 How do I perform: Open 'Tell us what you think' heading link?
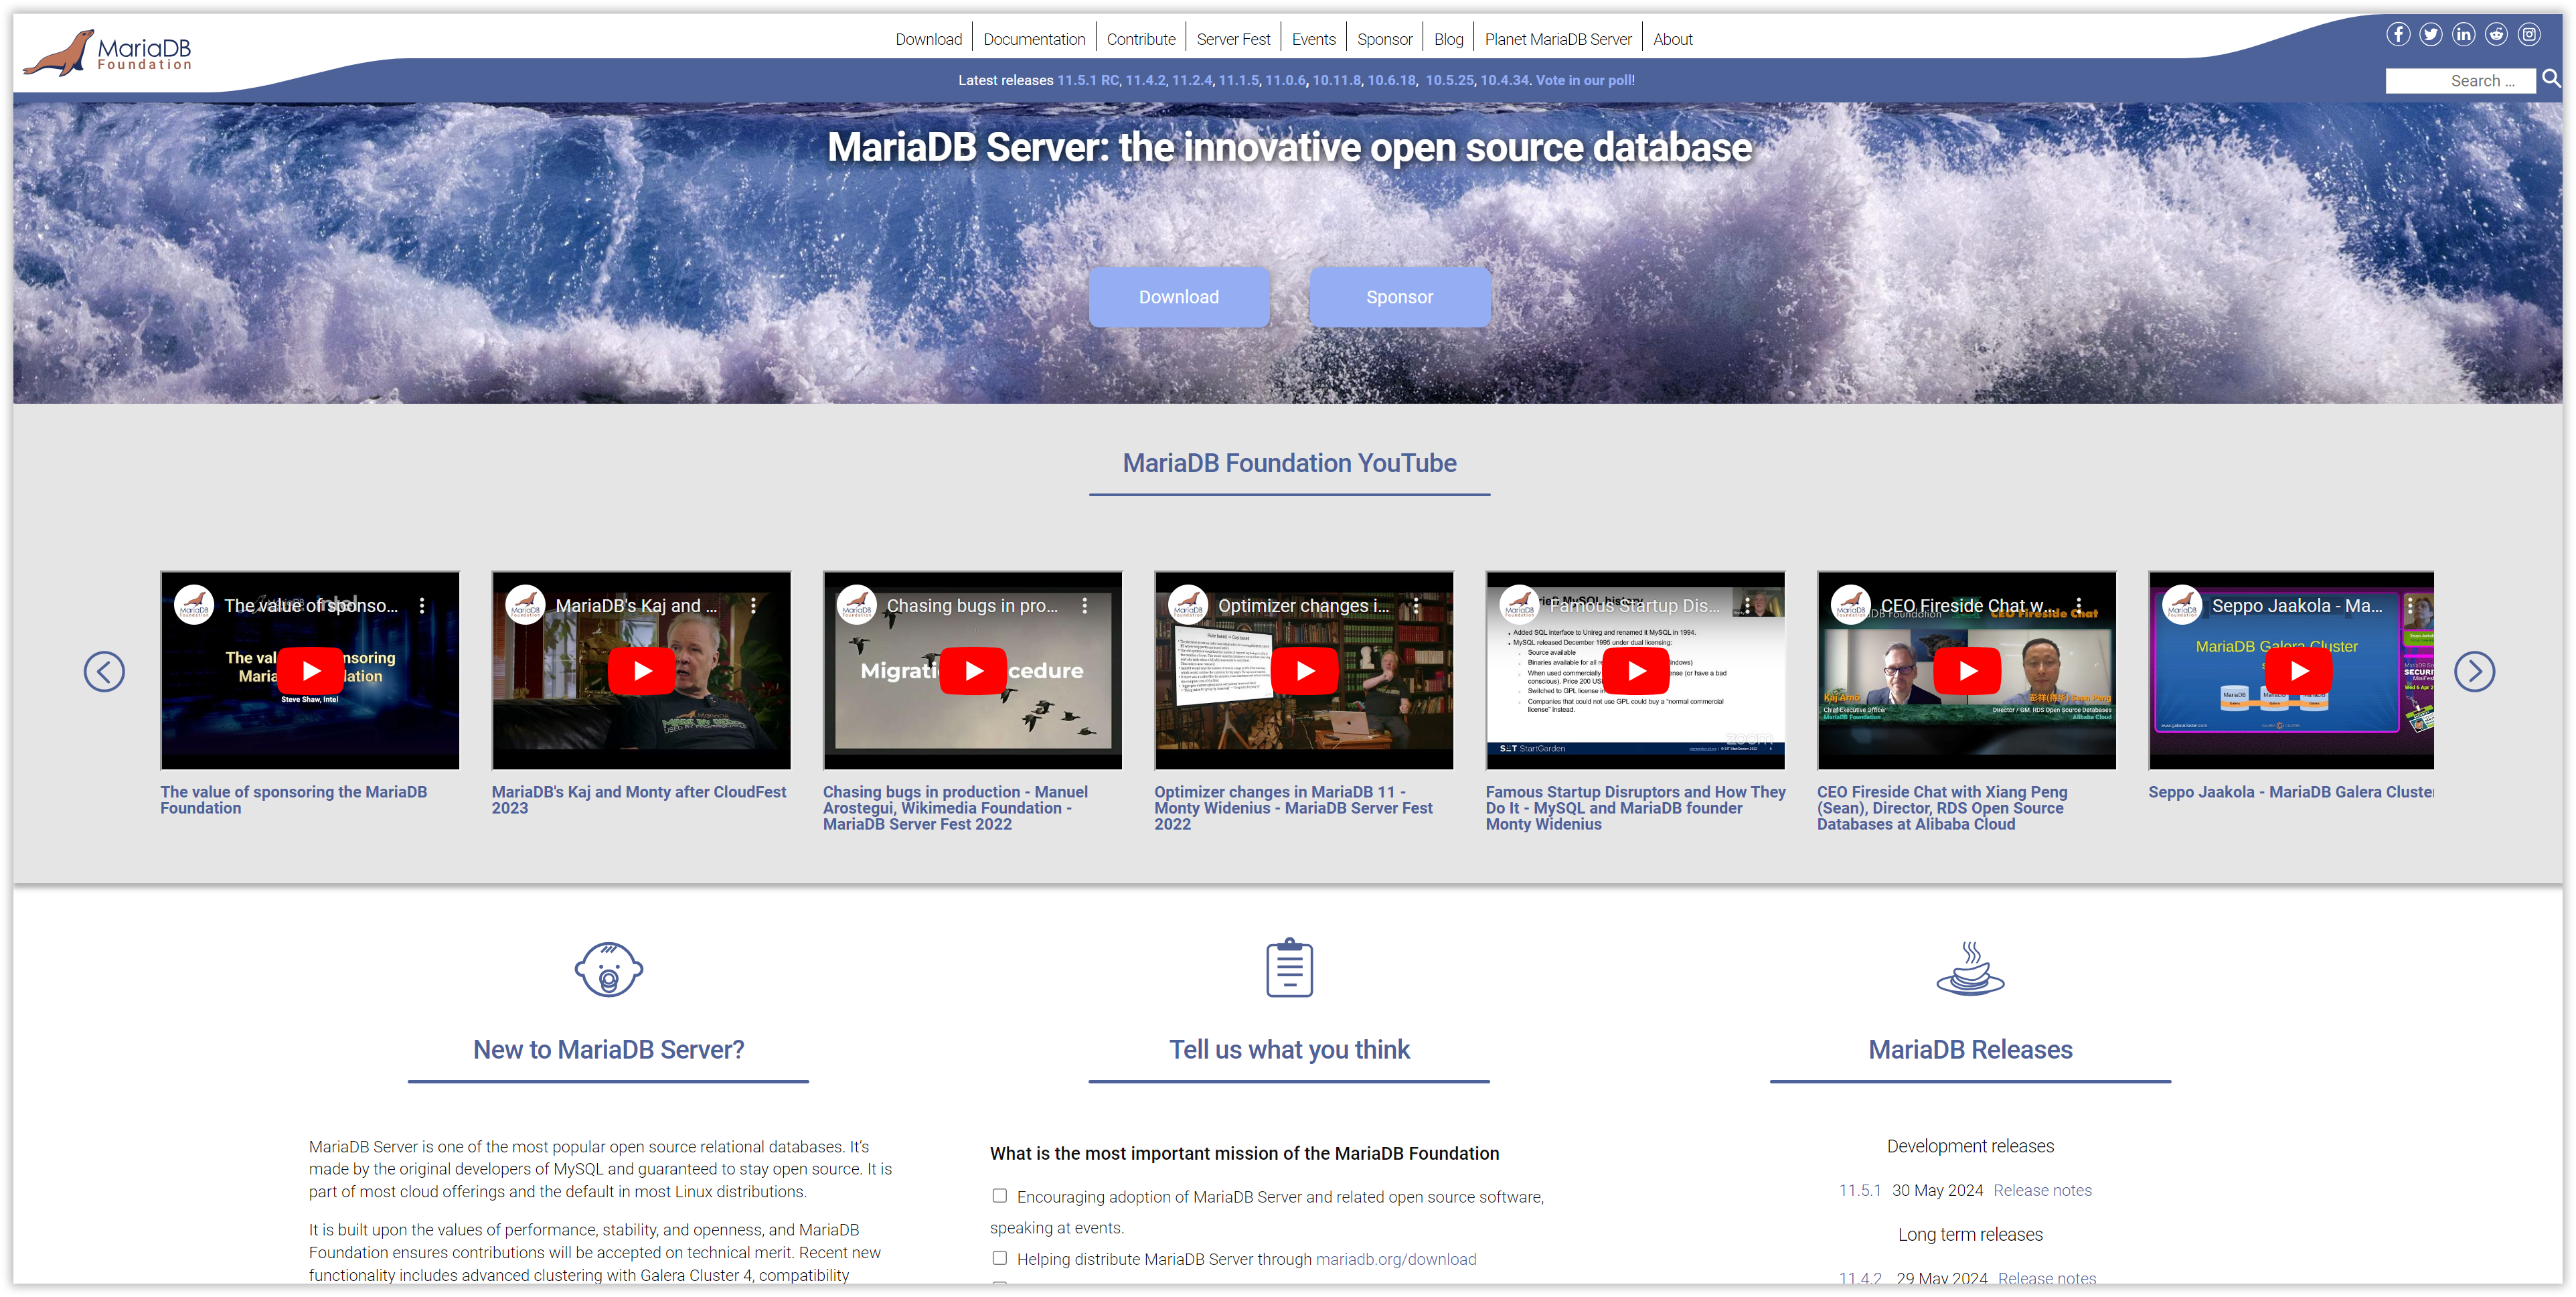point(1289,1049)
